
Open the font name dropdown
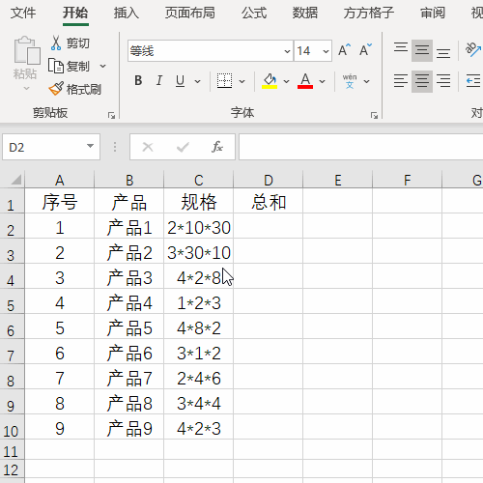287,51
